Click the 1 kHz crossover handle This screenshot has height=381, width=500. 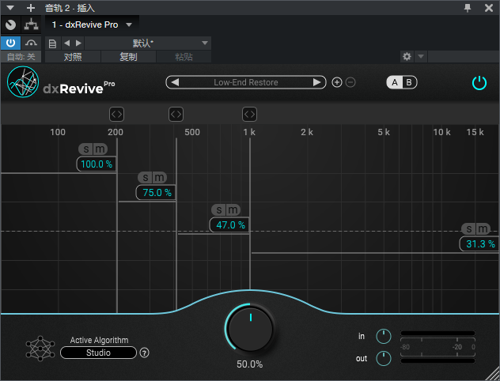(x=249, y=114)
